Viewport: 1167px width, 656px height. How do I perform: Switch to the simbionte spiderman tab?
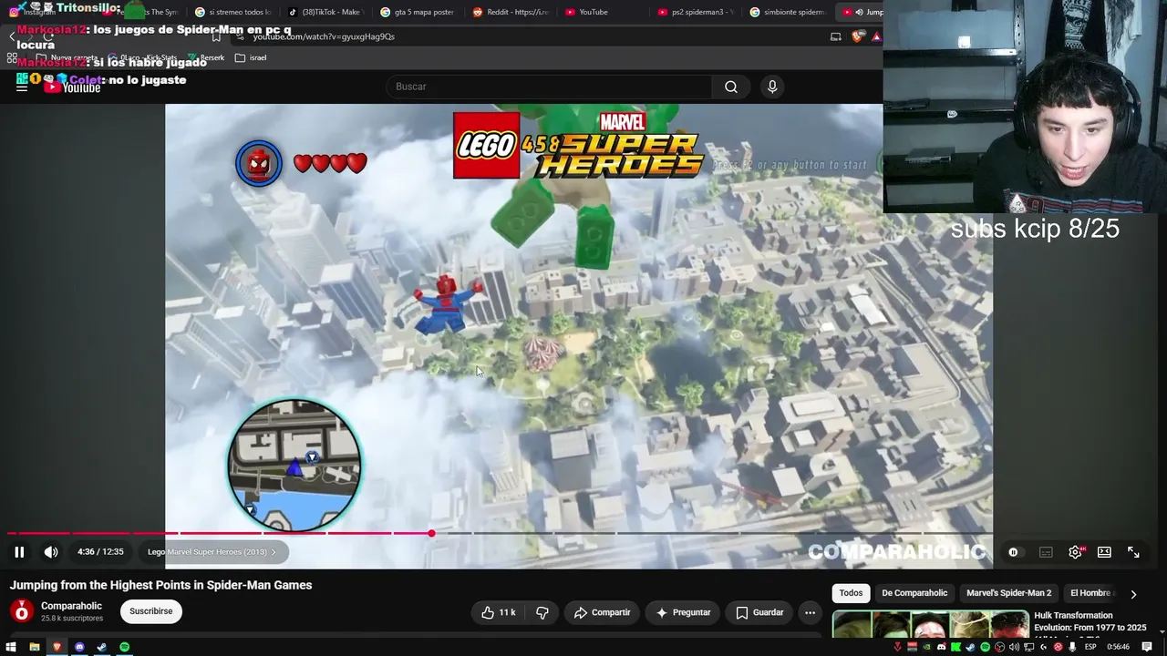click(788, 12)
